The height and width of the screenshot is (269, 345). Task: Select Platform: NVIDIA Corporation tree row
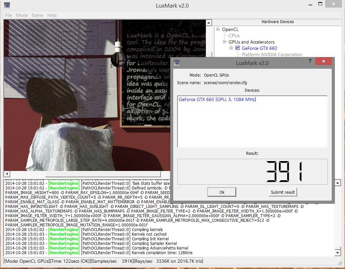click(x=272, y=54)
